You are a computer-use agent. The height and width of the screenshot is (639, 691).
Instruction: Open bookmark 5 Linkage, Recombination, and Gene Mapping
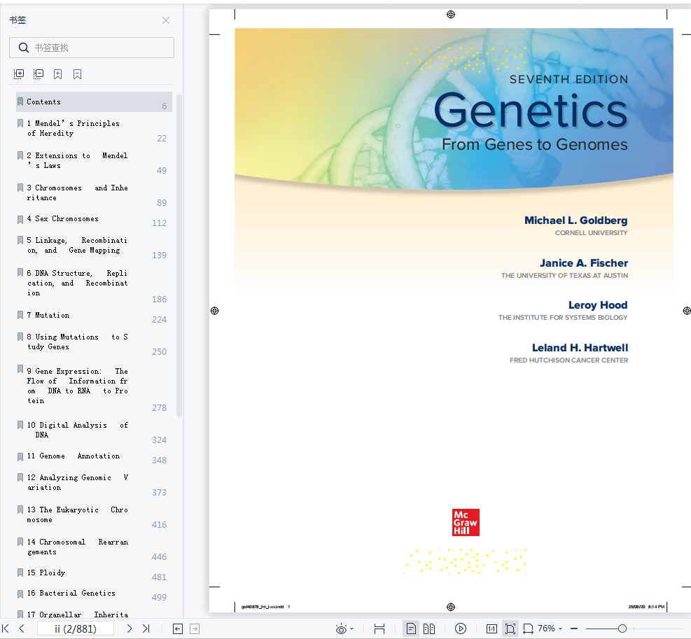94,245
